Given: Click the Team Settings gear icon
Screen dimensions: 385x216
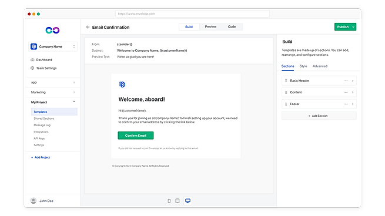Looking at the screenshot, I should click(32, 68).
